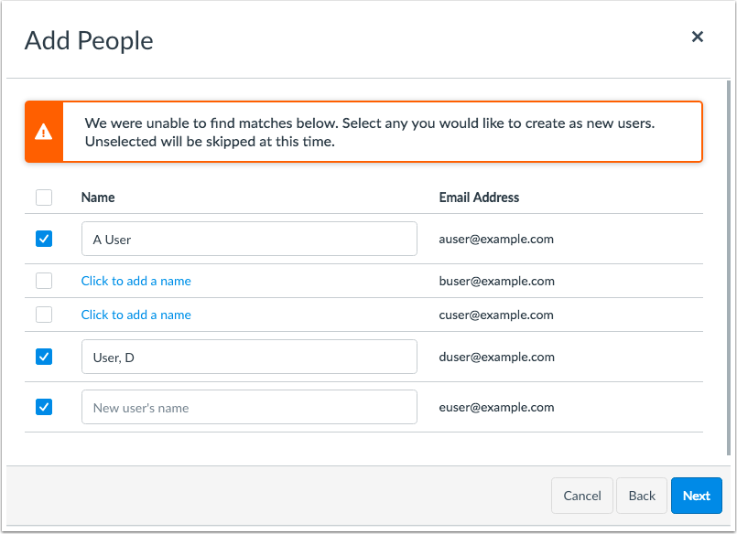
Task: Click the warning message text
Action: click(x=370, y=132)
